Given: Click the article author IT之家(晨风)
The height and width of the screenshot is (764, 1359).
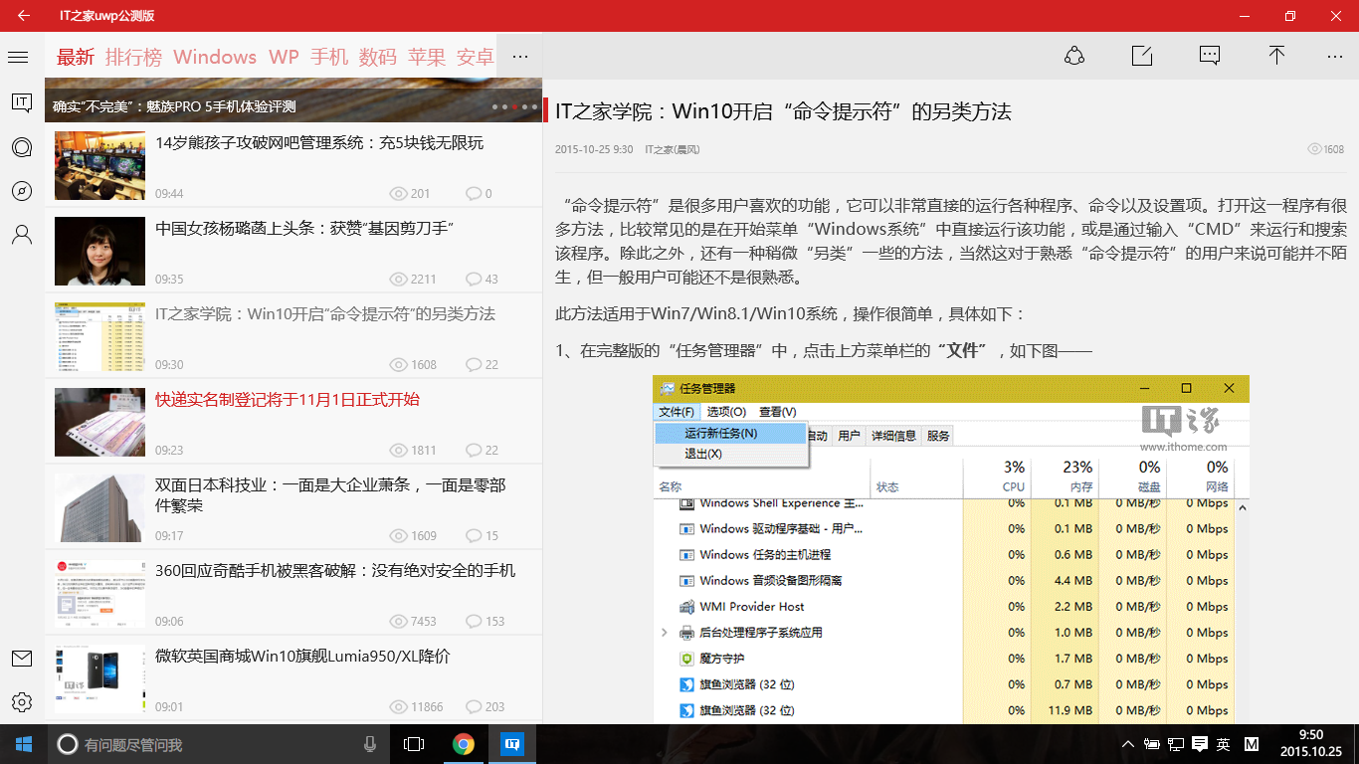Looking at the screenshot, I should click(x=672, y=149).
